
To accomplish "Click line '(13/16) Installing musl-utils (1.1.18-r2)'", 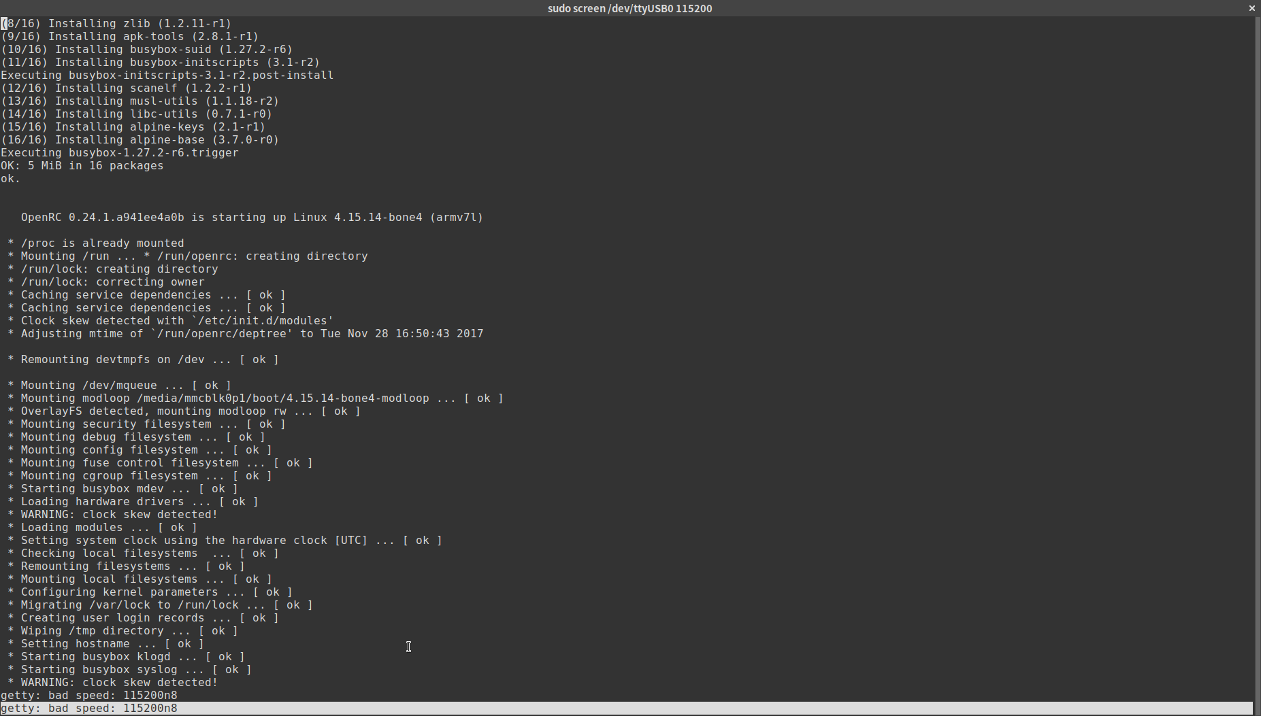I will (x=140, y=101).
